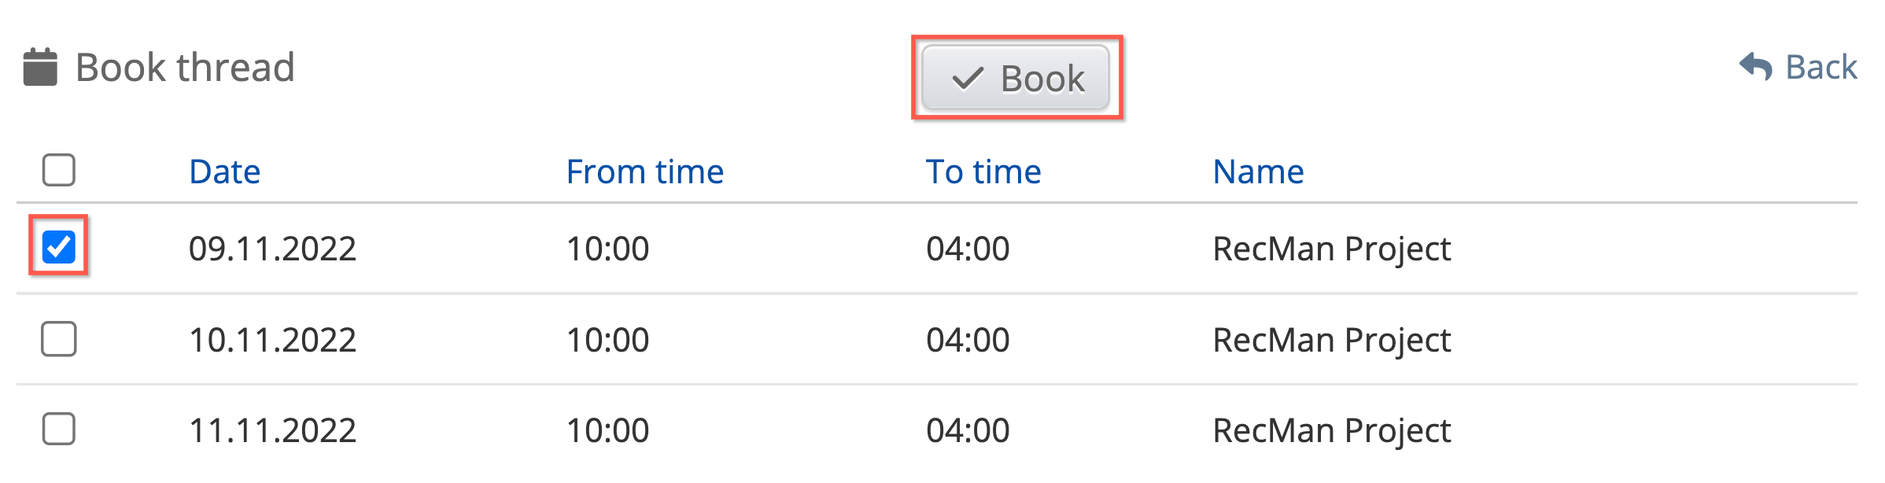Click 04:00 To time in 11.11.2022 row
Image resolution: width=1885 pixels, height=483 pixels.
(967, 430)
